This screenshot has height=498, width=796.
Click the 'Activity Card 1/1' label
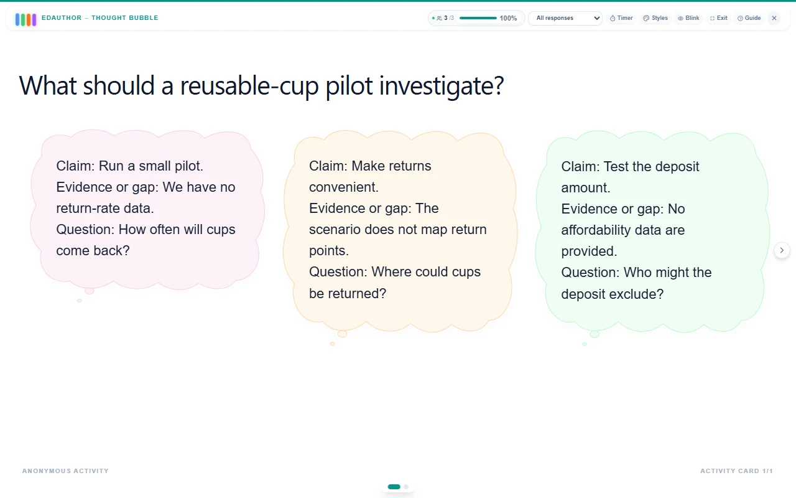[736, 471]
